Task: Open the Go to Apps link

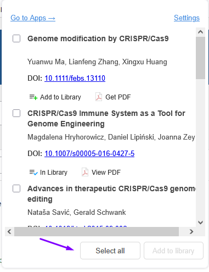Action: (33, 18)
